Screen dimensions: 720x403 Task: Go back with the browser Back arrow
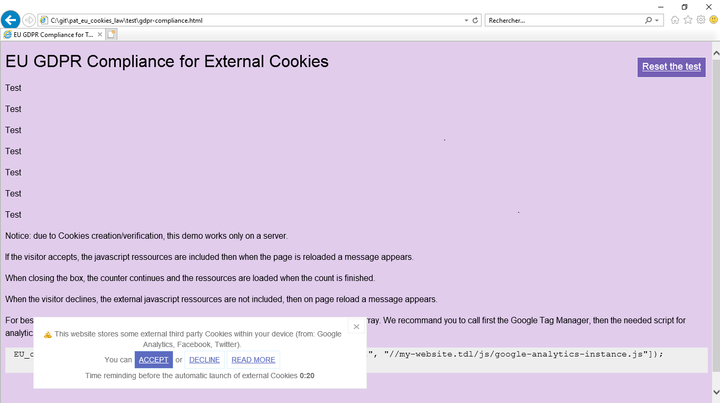click(11, 20)
